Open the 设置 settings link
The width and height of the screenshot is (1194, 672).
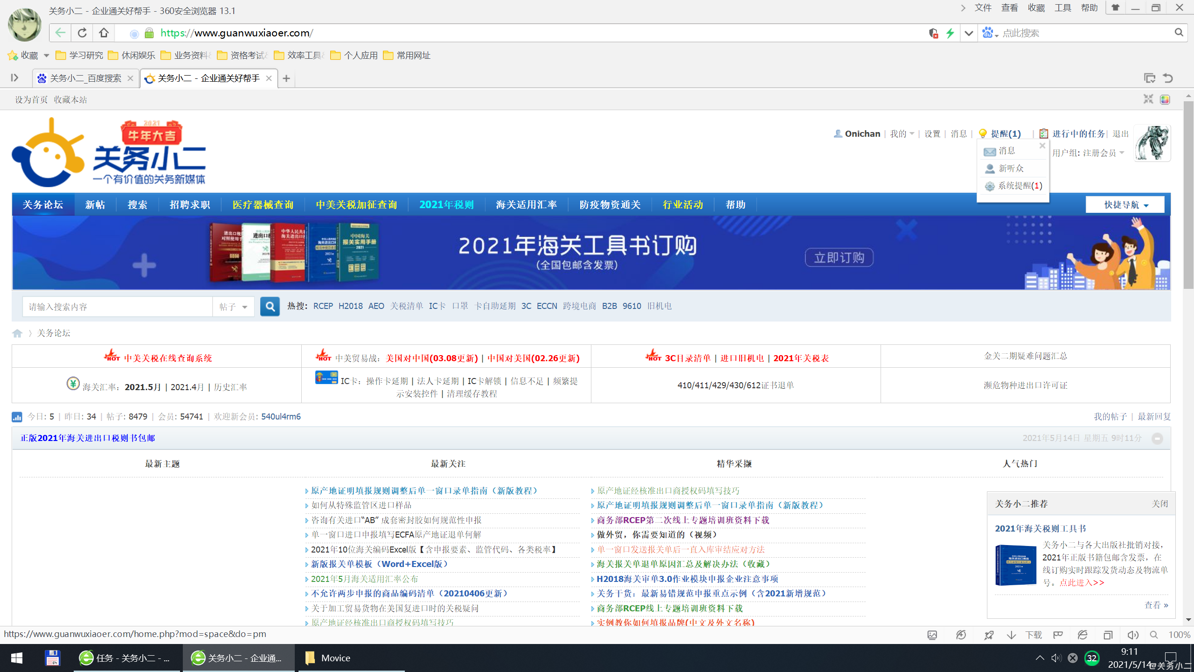tap(932, 133)
